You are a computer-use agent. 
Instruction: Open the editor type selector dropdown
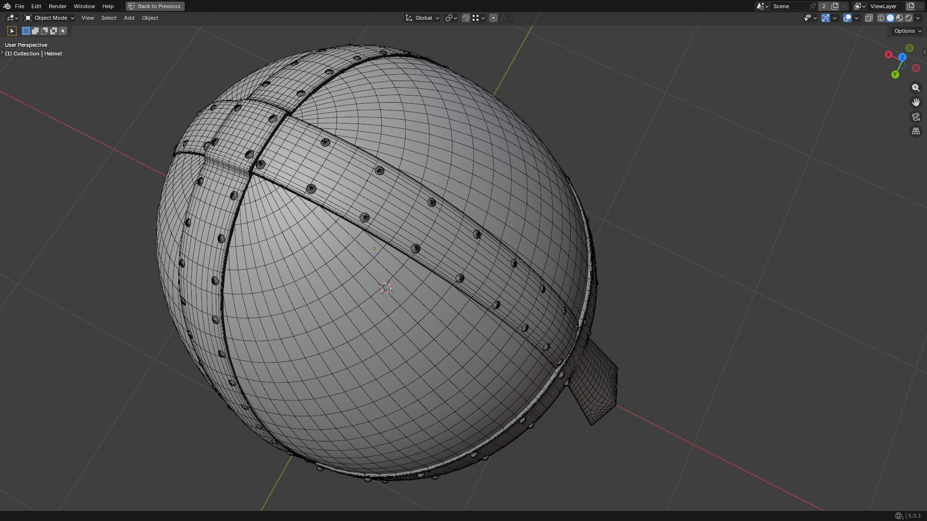point(12,18)
